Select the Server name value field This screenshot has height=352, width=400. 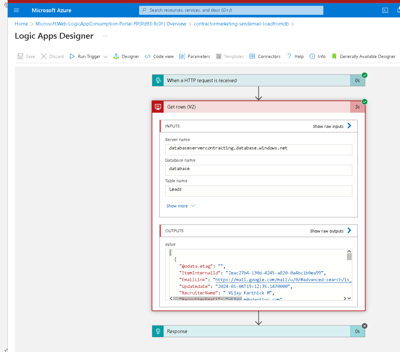(x=259, y=150)
